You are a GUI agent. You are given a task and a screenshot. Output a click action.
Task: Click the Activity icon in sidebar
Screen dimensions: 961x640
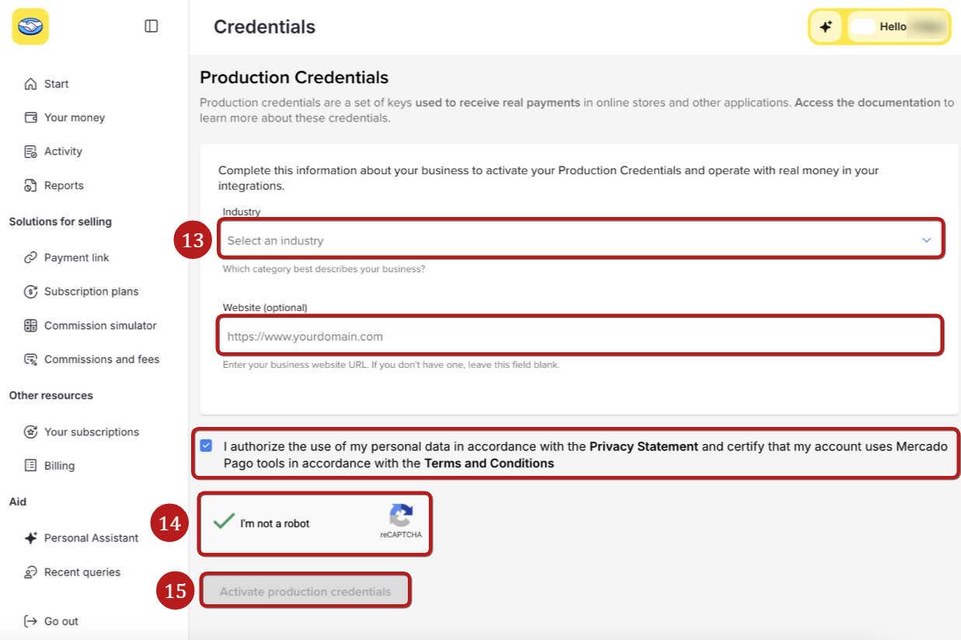tap(30, 152)
